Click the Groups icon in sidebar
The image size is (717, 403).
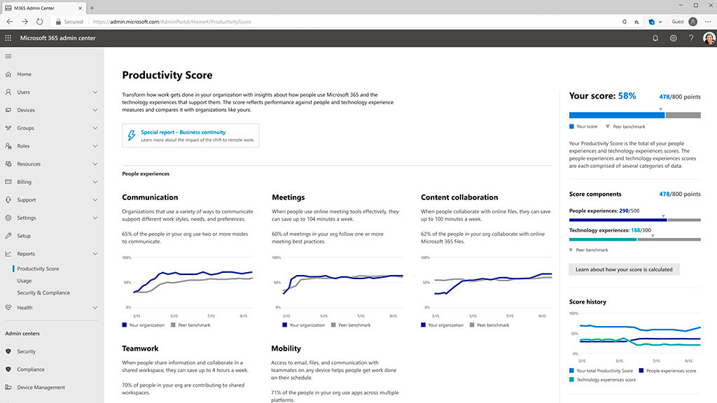8,128
